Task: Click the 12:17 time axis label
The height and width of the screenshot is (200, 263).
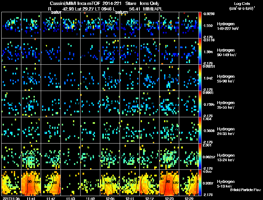Action: [149, 198]
